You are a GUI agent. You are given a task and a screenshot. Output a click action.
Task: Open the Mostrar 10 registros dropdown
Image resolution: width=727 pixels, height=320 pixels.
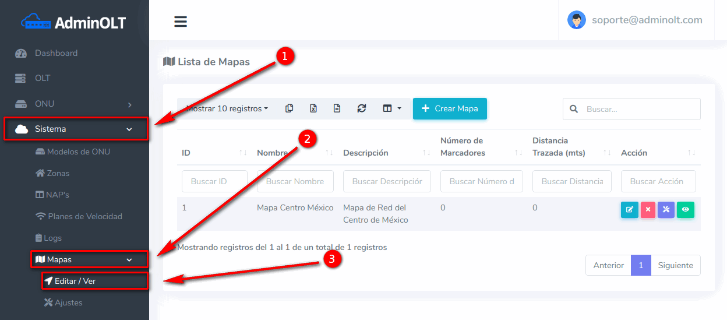click(x=227, y=108)
